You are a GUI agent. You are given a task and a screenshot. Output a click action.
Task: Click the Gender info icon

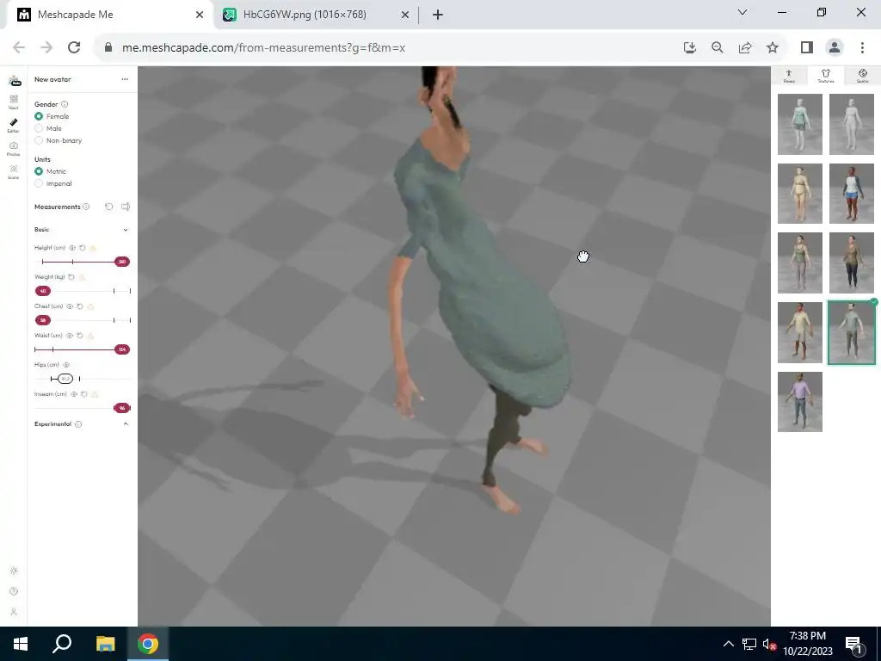tap(65, 104)
